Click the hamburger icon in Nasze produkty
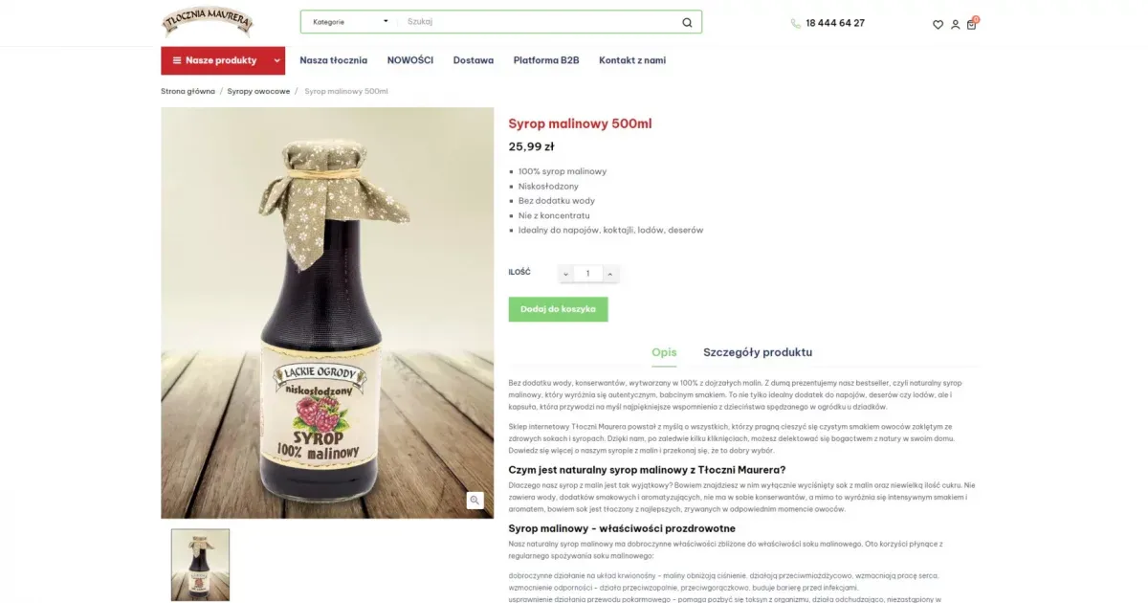The width and height of the screenshot is (1148, 603). 176,60
